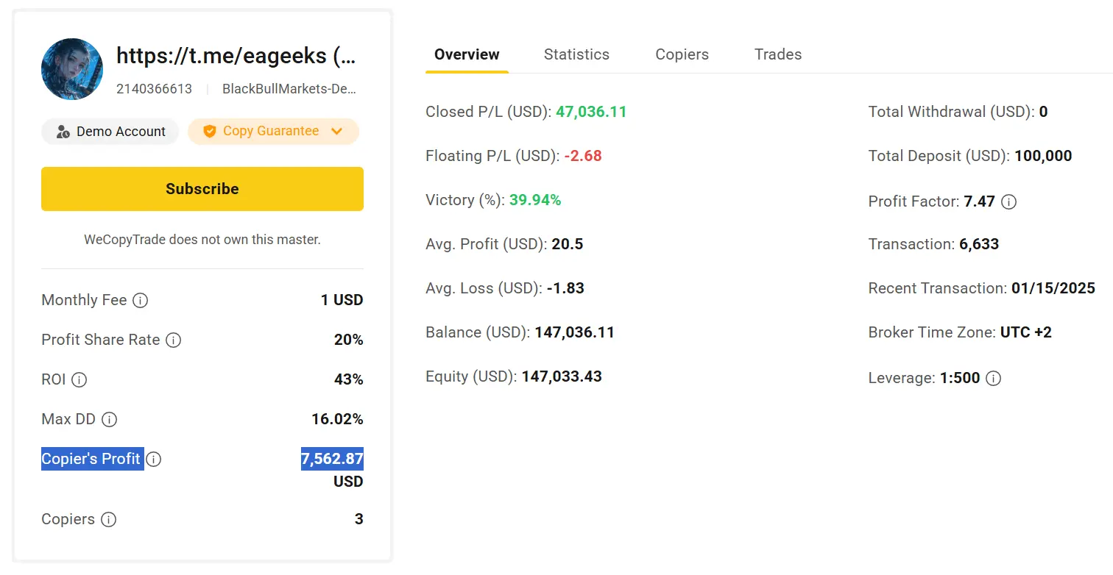Switch to the Statistics tab
This screenshot has width=1113, height=575.
pos(576,54)
